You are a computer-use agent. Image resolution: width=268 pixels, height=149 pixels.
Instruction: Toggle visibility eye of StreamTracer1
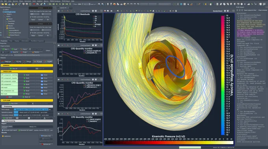(1, 35)
